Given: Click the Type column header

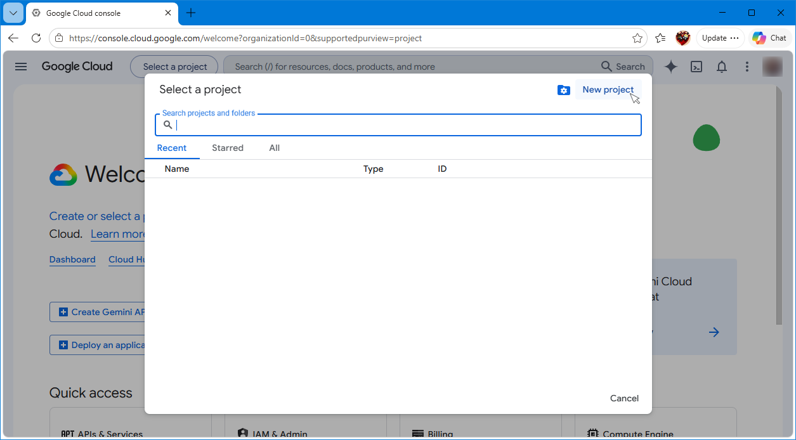Looking at the screenshot, I should pos(374,169).
